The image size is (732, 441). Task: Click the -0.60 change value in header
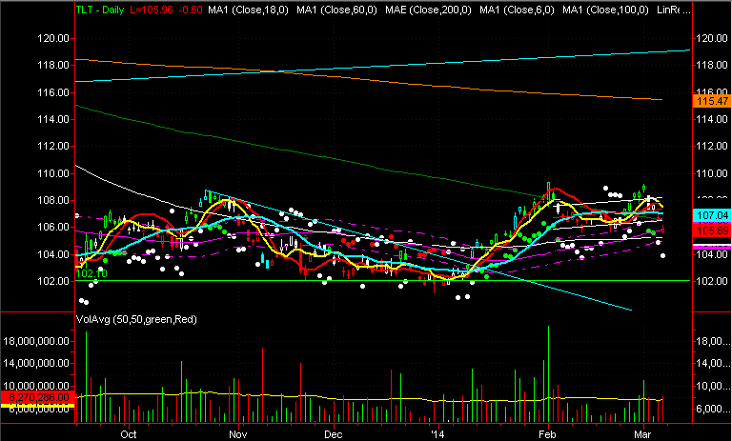190,10
